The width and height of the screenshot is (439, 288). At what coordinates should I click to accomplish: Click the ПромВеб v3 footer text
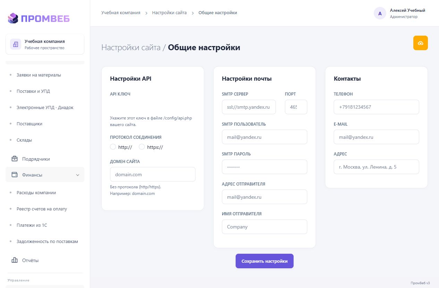[x=420, y=283]
